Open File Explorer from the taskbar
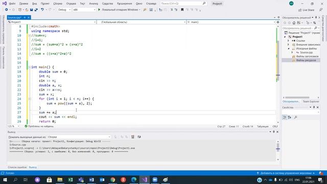327x184 pixels. [x=60, y=179]
